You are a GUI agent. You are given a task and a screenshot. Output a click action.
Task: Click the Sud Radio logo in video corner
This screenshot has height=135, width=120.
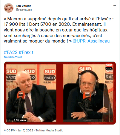pyautogui.click(x=109, y=67)
